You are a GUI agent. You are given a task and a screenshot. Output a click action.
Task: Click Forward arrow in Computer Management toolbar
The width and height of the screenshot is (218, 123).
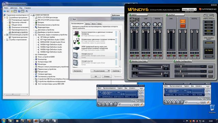point(8,11)
